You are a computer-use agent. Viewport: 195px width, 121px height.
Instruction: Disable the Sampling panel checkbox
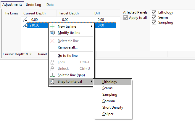(x=154, y=22)
